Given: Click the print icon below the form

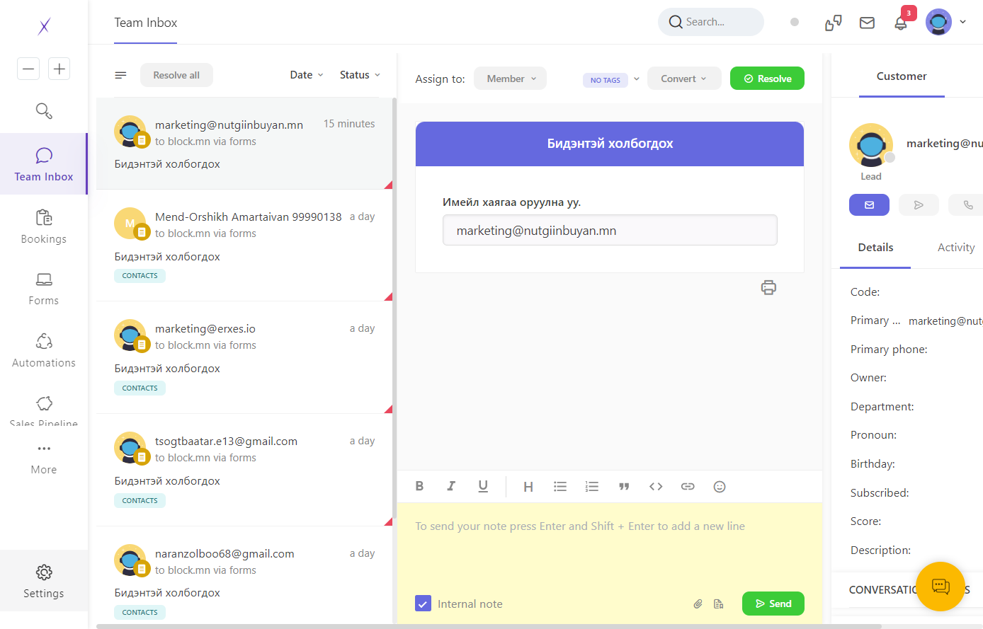Looking at the screenshot, I should pos(768,287).
